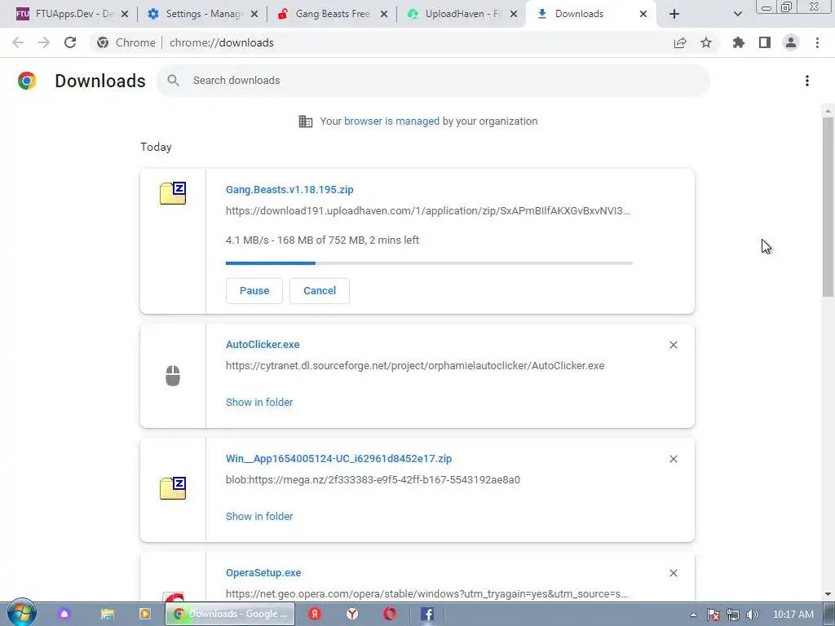Open the tab search chevron
Image resolution: width=835 pixels, height=626 pixels.
[737, 14]
